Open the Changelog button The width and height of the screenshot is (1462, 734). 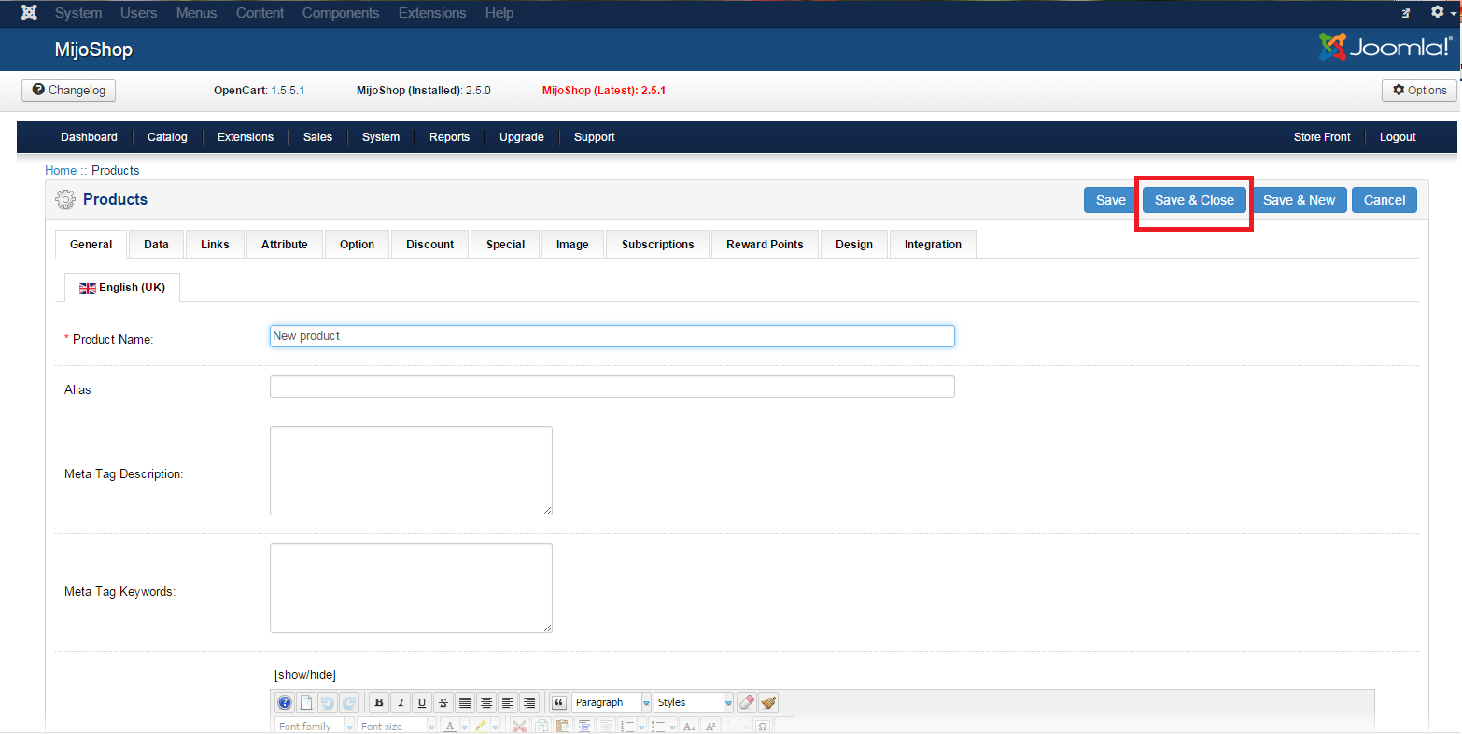click(x=69, y=91)
